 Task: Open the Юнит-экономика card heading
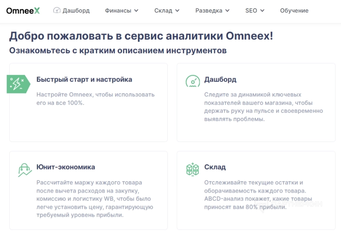click(x=66, y=167)
